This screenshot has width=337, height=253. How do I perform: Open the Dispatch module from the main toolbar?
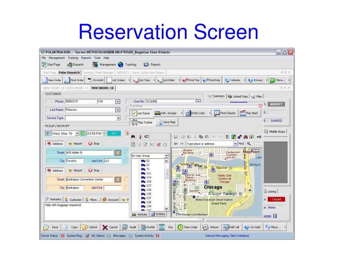point(75,65)
